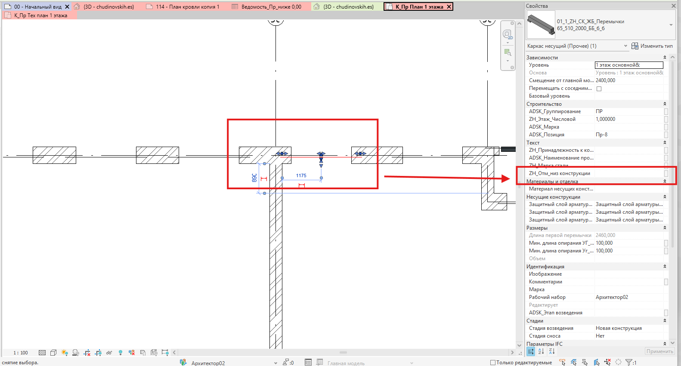Sort properties A to Z ascending
Image resolution: width=681 pixels, height=366 pixels.
pyautogui.click(x=541, y=351)
